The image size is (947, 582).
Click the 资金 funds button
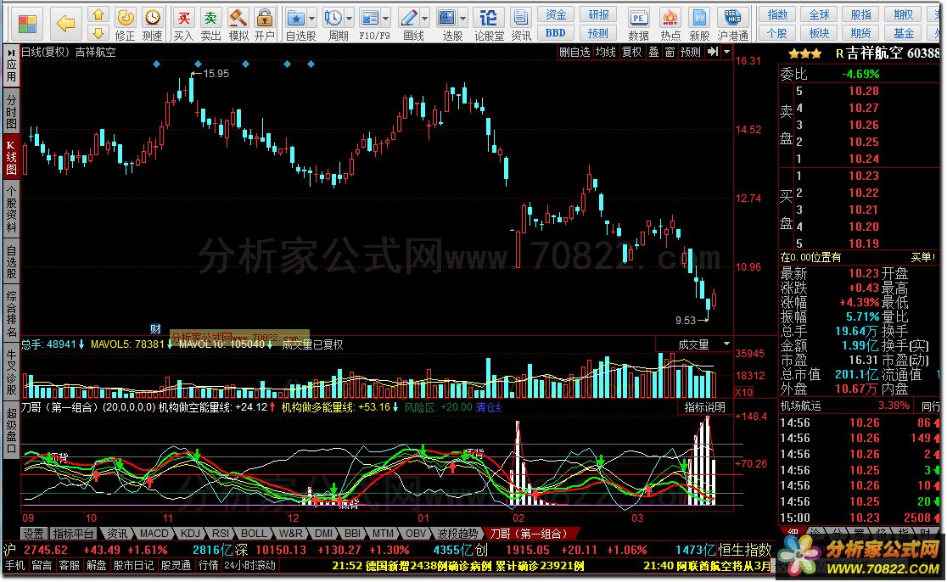pyautogui.click(x=556, y=14)
